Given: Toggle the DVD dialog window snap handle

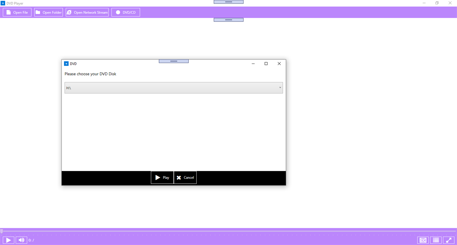Looking at the screenshot, I should tap(173, 61).
